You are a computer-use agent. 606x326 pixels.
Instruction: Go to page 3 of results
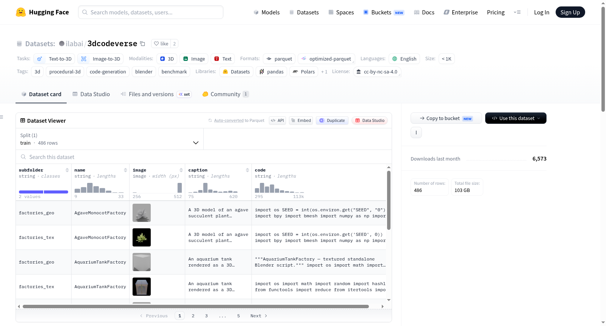pos(206,316)
